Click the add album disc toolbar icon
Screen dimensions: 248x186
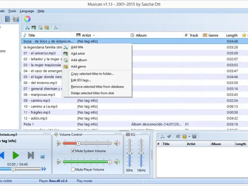40,28
